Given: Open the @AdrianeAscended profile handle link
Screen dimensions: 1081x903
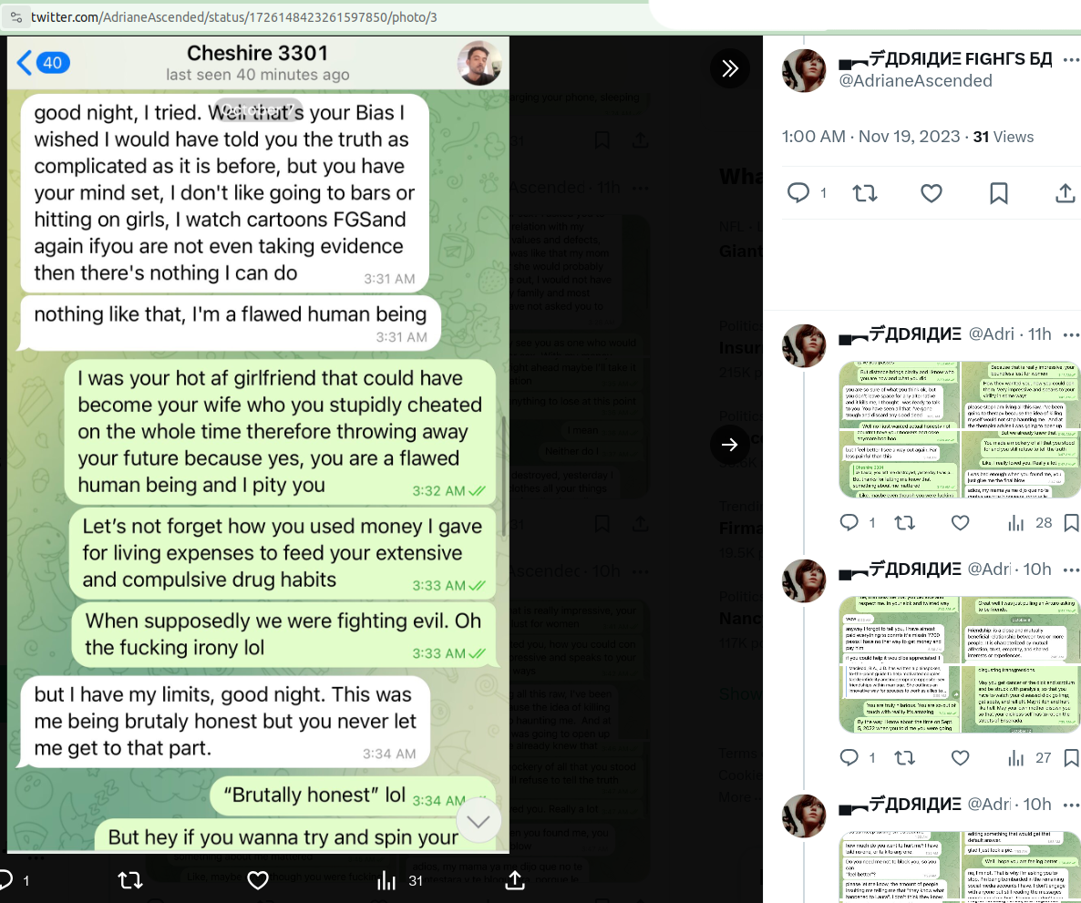Looking at the screenshot, I should tap(915, 81).
